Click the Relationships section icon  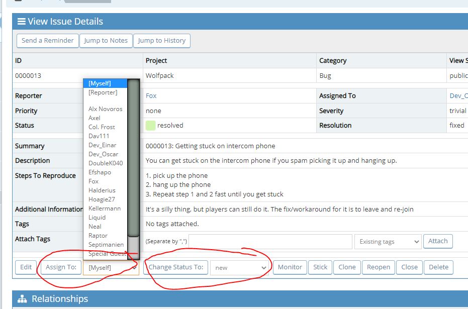22,299
